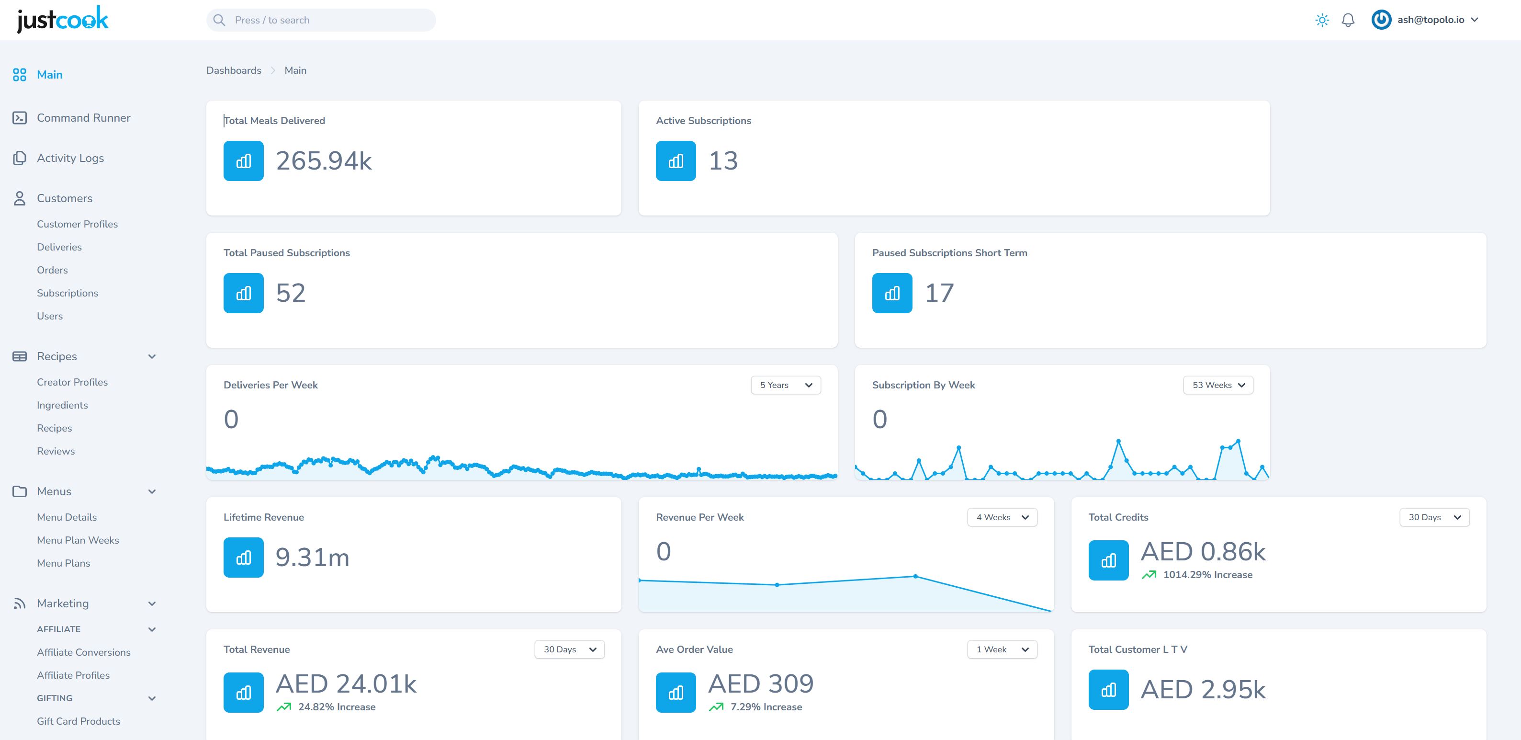Open notifications via the bell icon

pos(1348,20)
